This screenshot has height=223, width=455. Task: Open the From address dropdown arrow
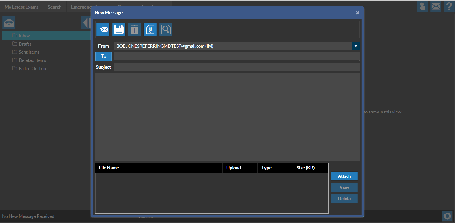356,46
